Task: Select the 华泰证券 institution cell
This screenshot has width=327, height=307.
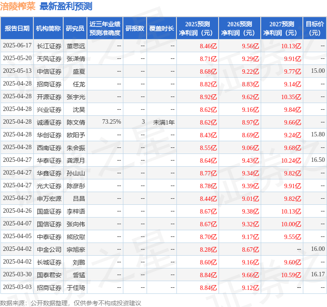Action: click(49, 161)
